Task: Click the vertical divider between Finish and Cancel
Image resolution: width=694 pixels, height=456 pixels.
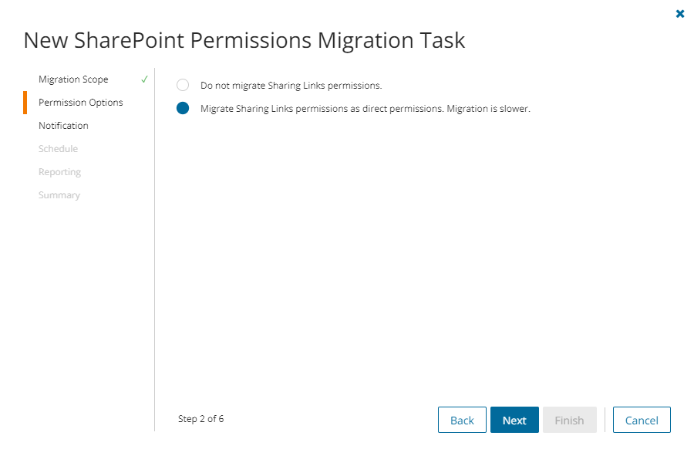Action: [x=605, y=420]
